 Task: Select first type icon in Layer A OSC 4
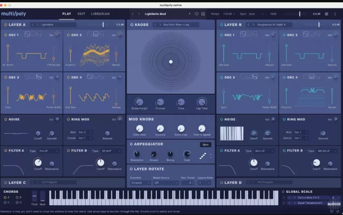tap(90, 77)
